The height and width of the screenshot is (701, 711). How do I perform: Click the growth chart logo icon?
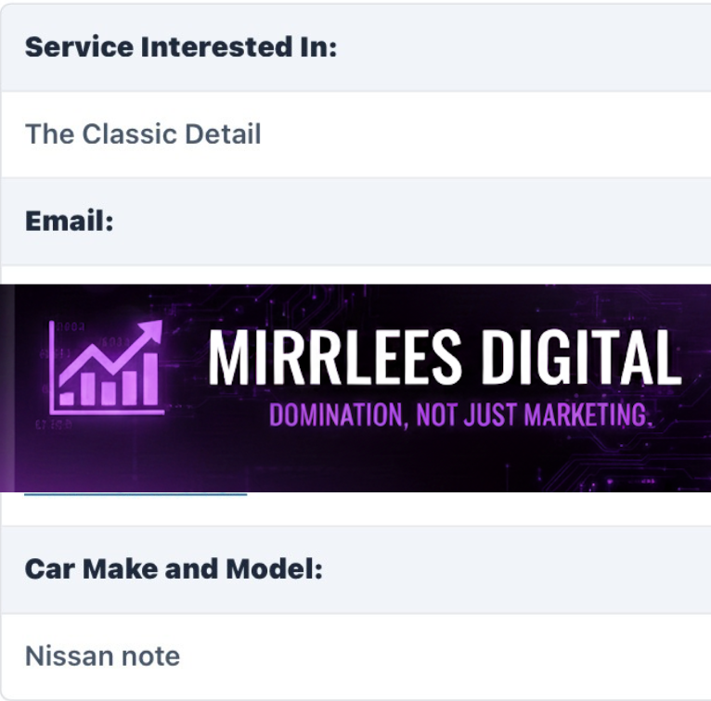click(x=106, y=367)
